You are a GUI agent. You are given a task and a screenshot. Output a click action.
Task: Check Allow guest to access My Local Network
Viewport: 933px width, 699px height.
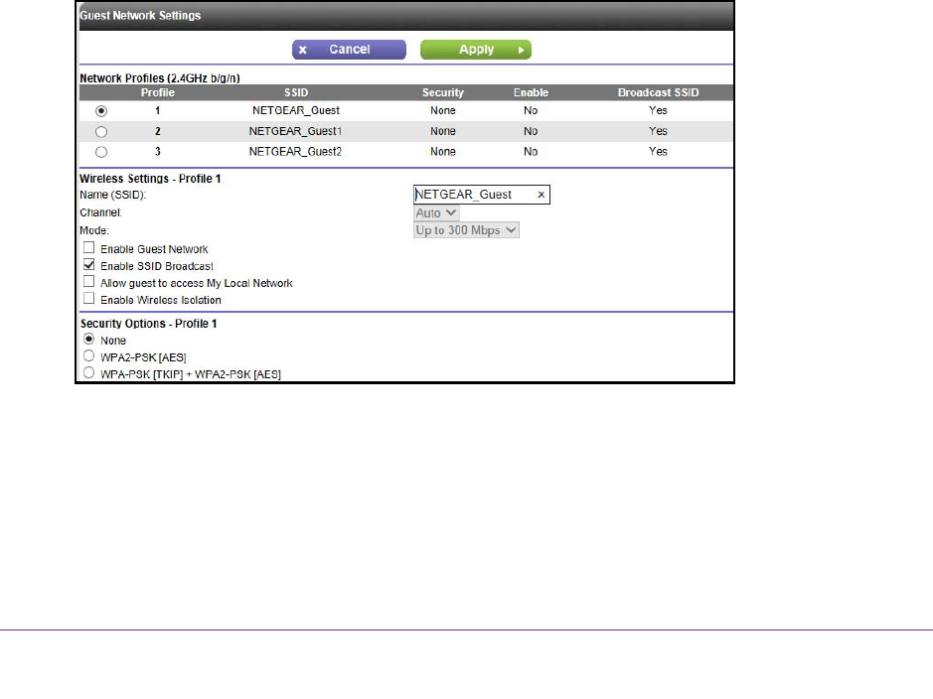(x=89, y=281)
